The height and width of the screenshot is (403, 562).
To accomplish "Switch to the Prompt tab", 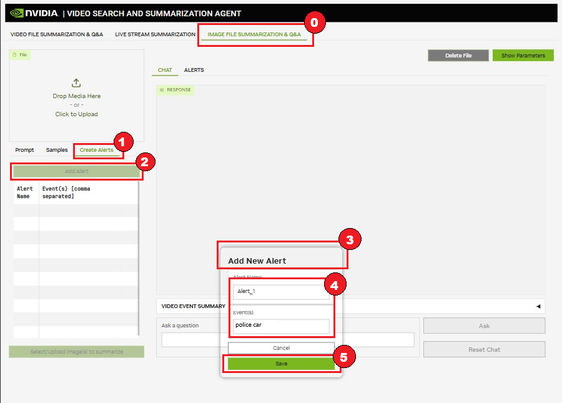I will (x=24, y=150).
